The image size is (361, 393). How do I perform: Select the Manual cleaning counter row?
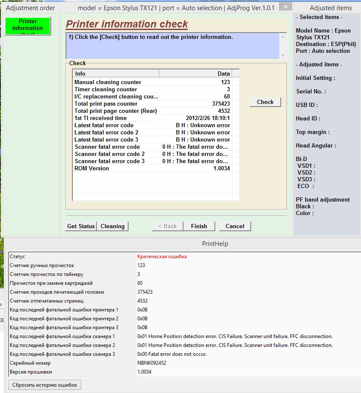pos(153,82)
